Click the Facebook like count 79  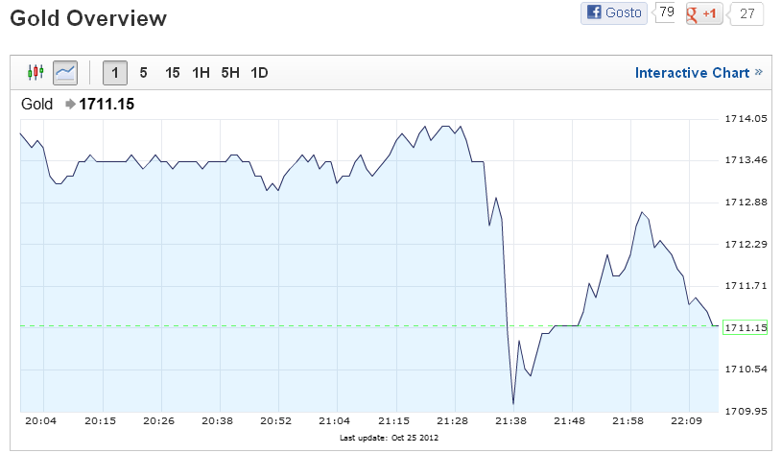click(666, 12)
